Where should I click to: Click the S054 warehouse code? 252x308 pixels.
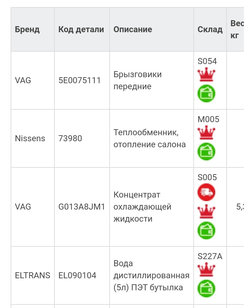pyautogui.click(x=207, y=61)
